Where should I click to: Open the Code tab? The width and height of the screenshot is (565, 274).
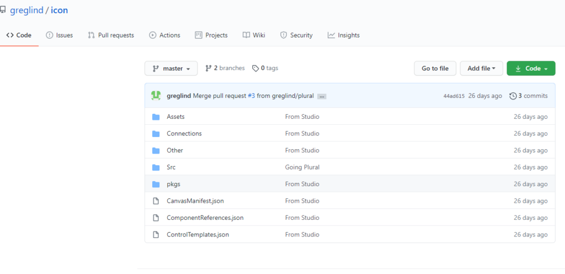(19, 35)
